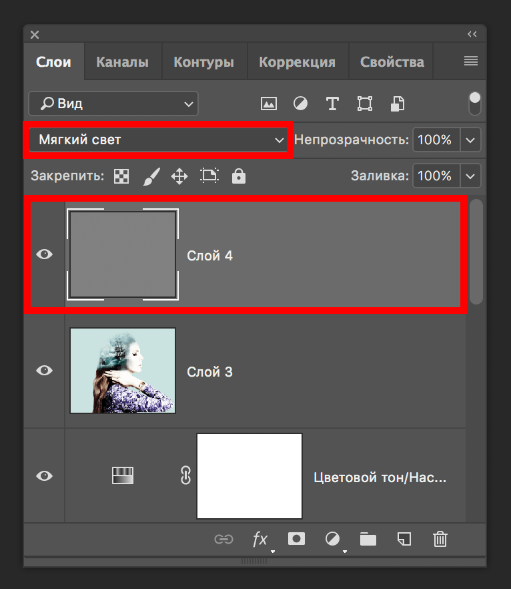Filter for adjustment layers icon
This screenshot has height=589, width=511.
[x=301, y=104]
